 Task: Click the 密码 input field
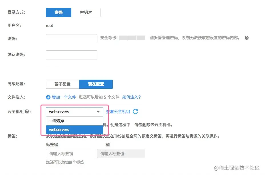point(72,39)
